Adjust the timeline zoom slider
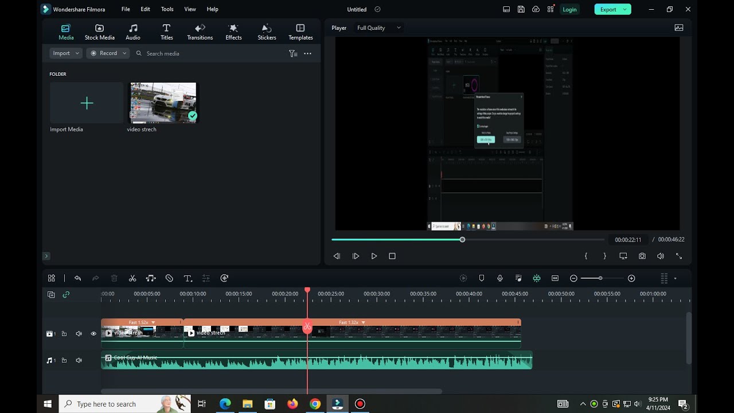734x413 pixels. click(600, 278)
